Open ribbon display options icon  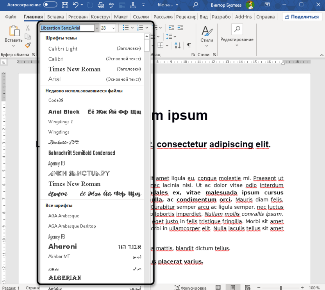(267, 4)
